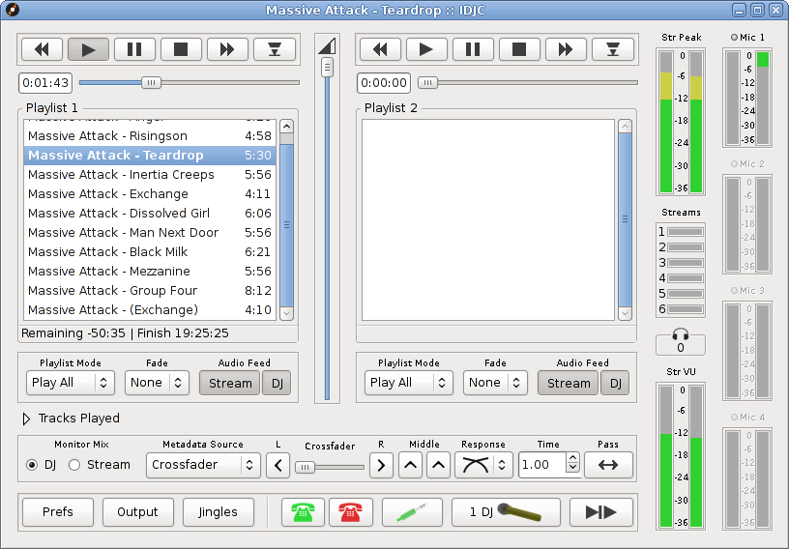Select Massive Attack - Exchange track
Viewport: 789px width, 549px height.
(150, 193)
